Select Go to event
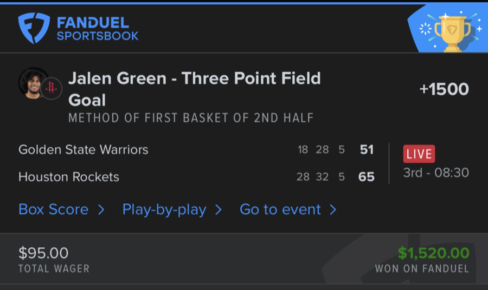 280,209
